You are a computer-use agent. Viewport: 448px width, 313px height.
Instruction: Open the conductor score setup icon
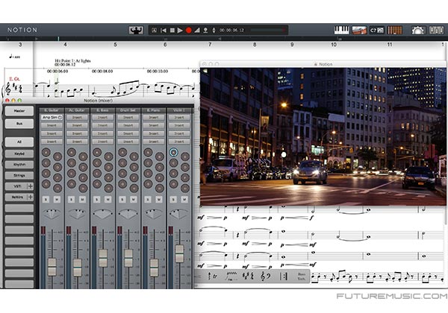pos(136,30)
